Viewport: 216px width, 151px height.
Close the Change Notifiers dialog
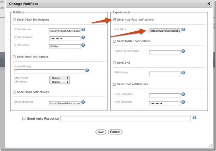tap(209, 4)
